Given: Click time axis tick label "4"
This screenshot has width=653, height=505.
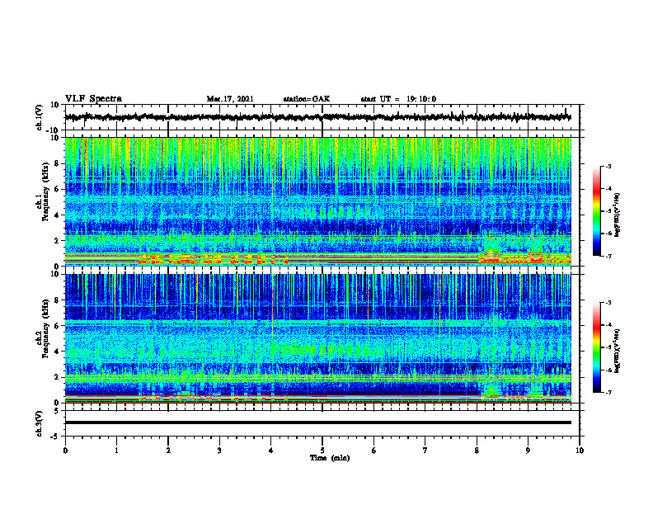Looking at the screenshot, I should tap(271, 451).
